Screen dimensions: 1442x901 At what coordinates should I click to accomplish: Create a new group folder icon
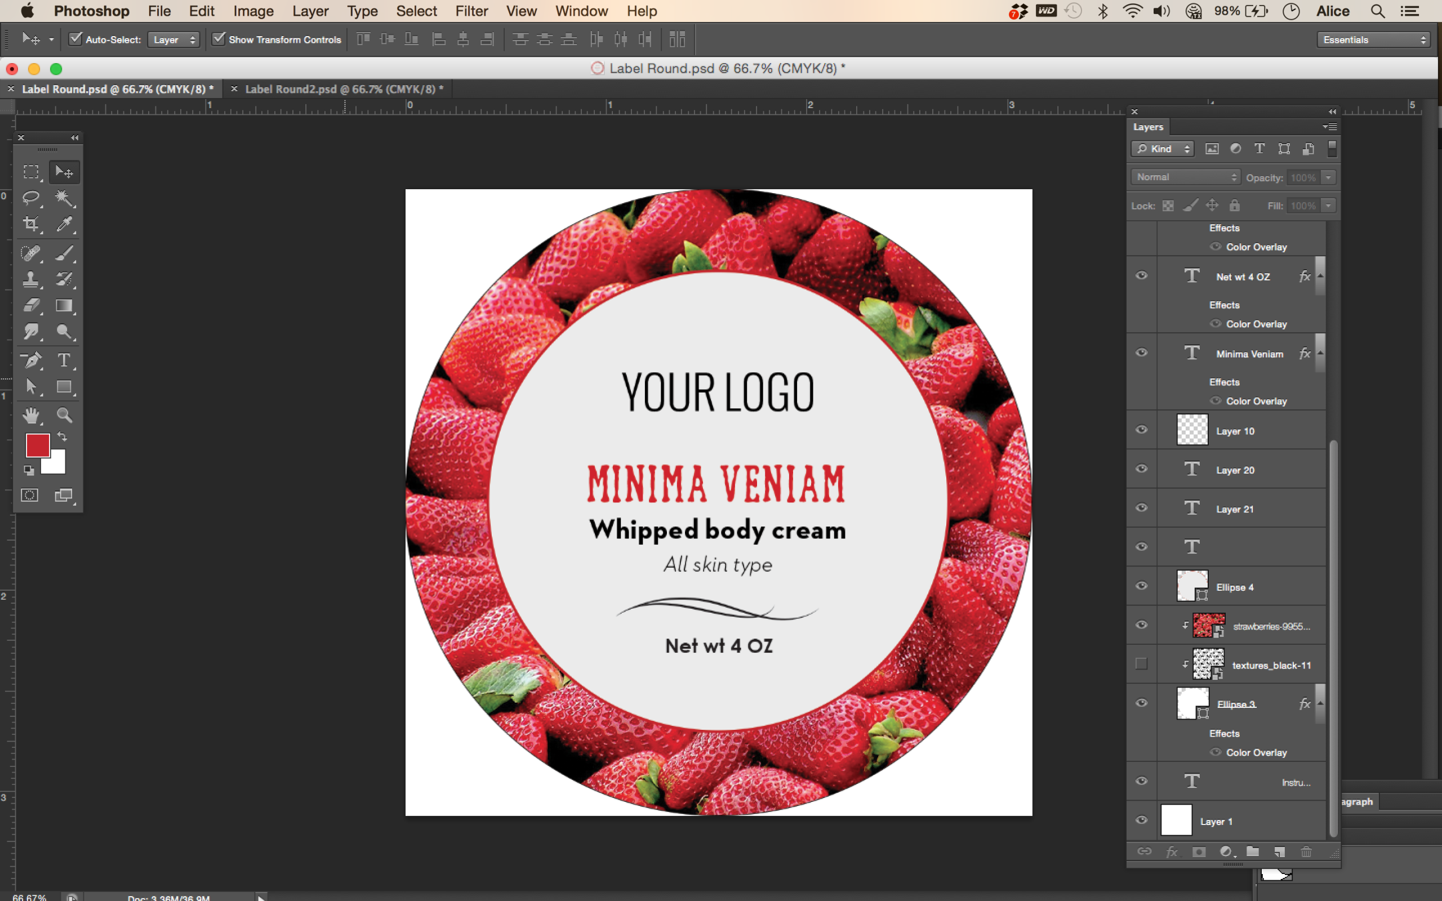coord(1253,851)
